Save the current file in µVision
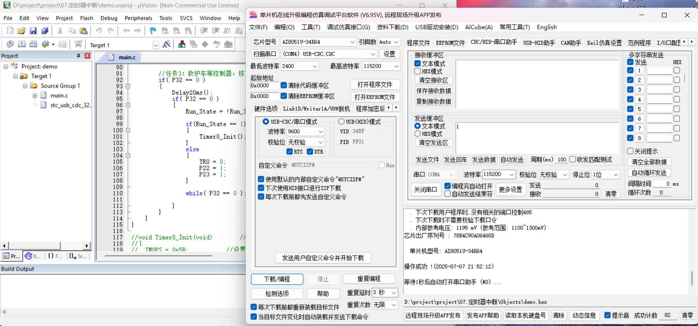 point(33,31)
